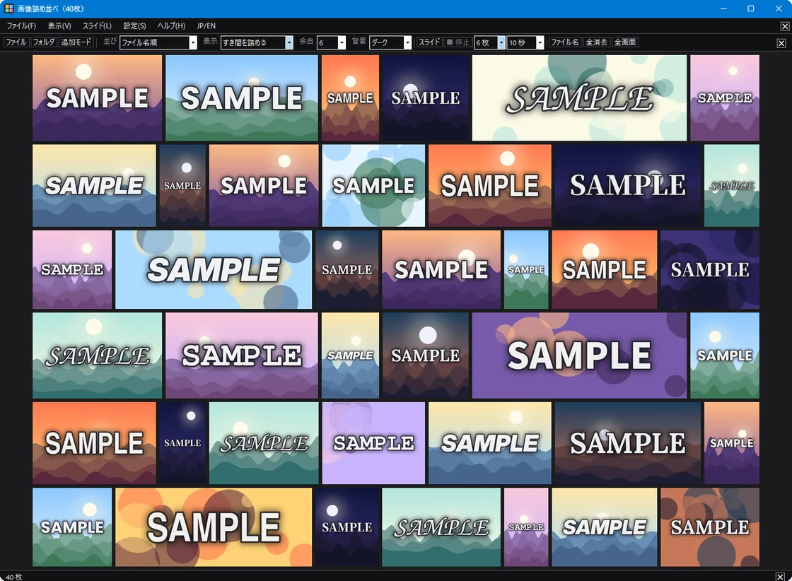Close the toolbar using its X icon

(x=781, y=43)
